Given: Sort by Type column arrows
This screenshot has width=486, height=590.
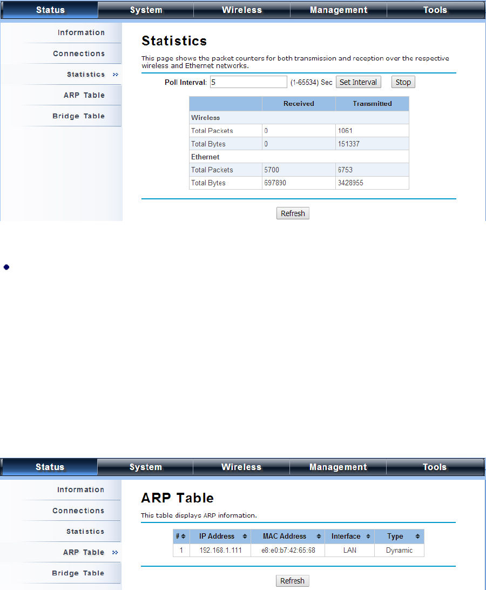Looking at the screenshot, I should click(417, 536).
